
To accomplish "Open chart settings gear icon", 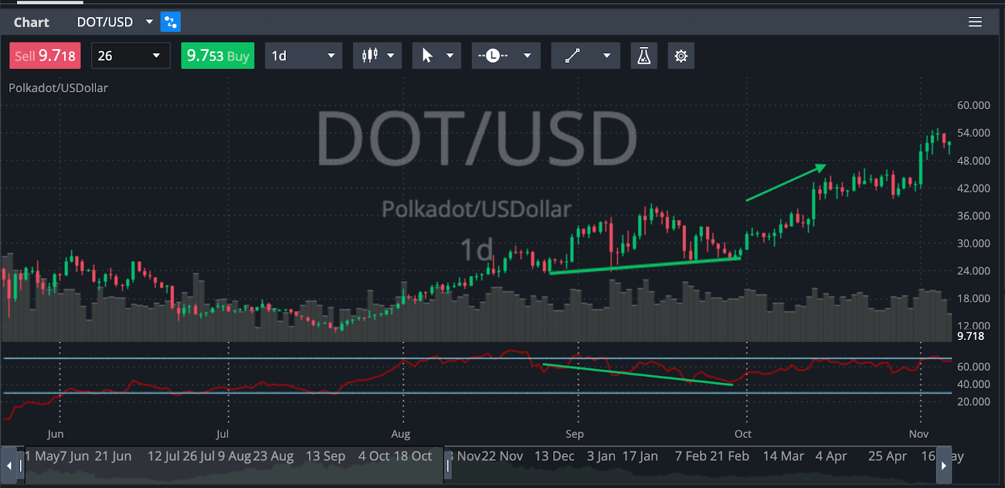I will (x=681, y=56).
